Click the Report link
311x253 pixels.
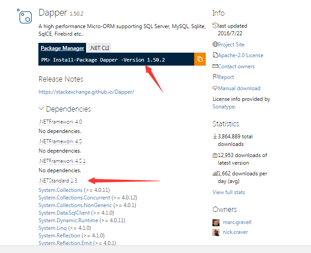pos(226,77)
